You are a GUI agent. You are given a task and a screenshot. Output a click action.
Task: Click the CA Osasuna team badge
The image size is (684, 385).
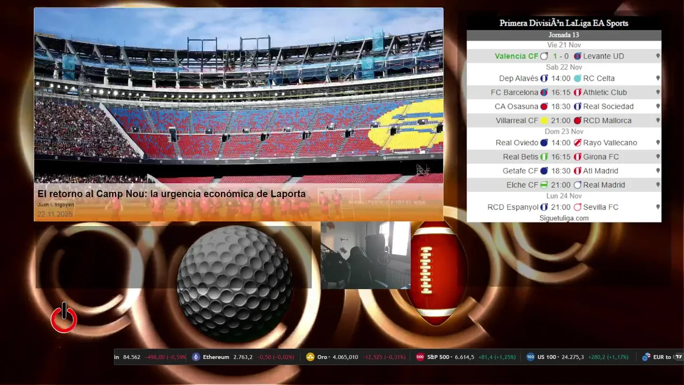tap(544, 106)
